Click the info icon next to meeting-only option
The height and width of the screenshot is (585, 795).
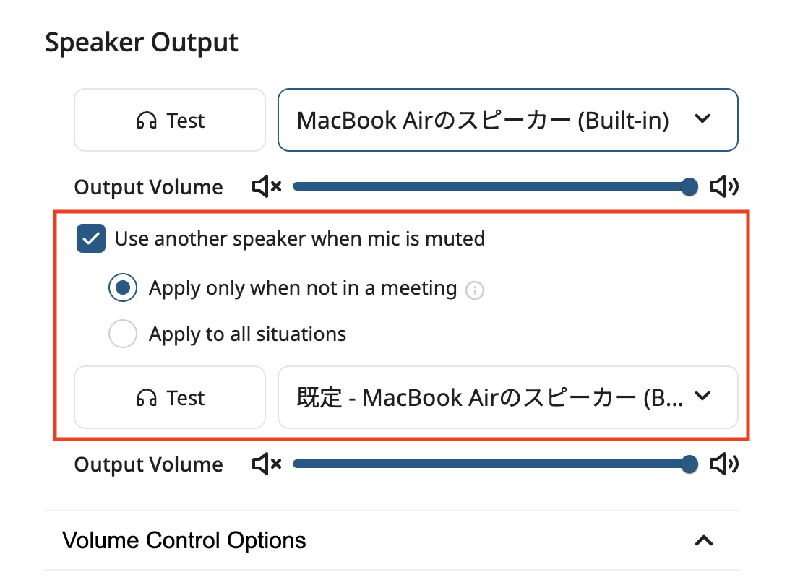(x=476, y=290)
